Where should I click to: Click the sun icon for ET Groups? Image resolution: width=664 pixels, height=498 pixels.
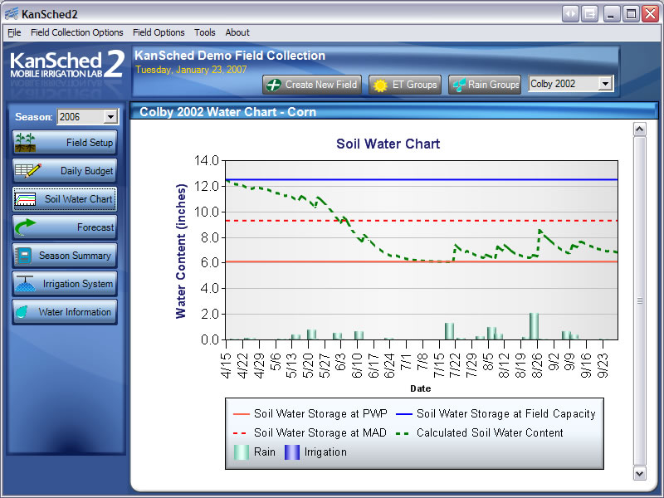[380, 85]
